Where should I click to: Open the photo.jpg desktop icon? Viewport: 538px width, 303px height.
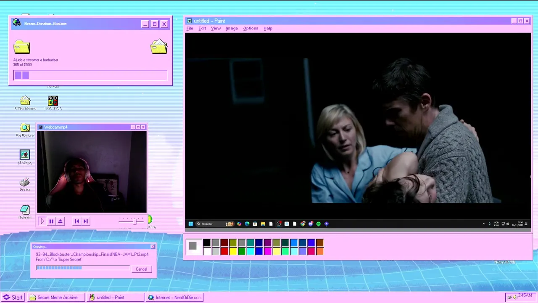(x=25, y=157)
